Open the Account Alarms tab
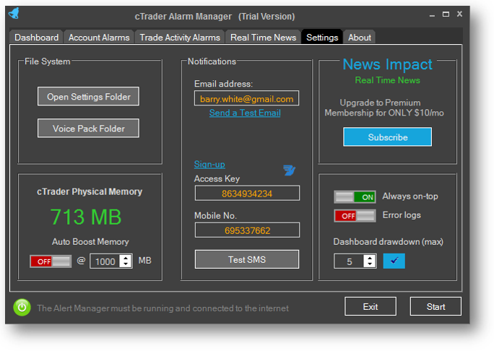The height and width of the screenshot is (351, 494). (99, 37)
